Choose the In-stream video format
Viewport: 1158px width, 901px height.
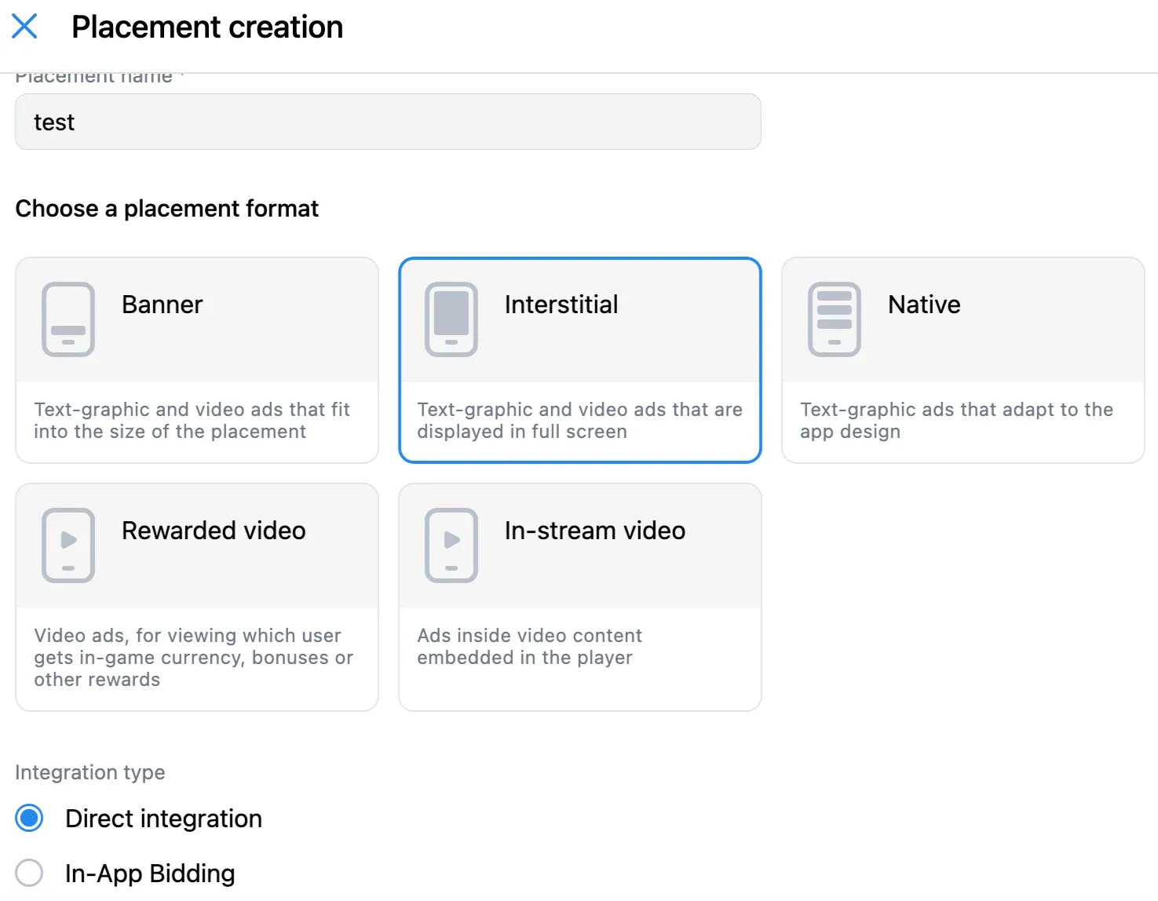click(579, 596)
